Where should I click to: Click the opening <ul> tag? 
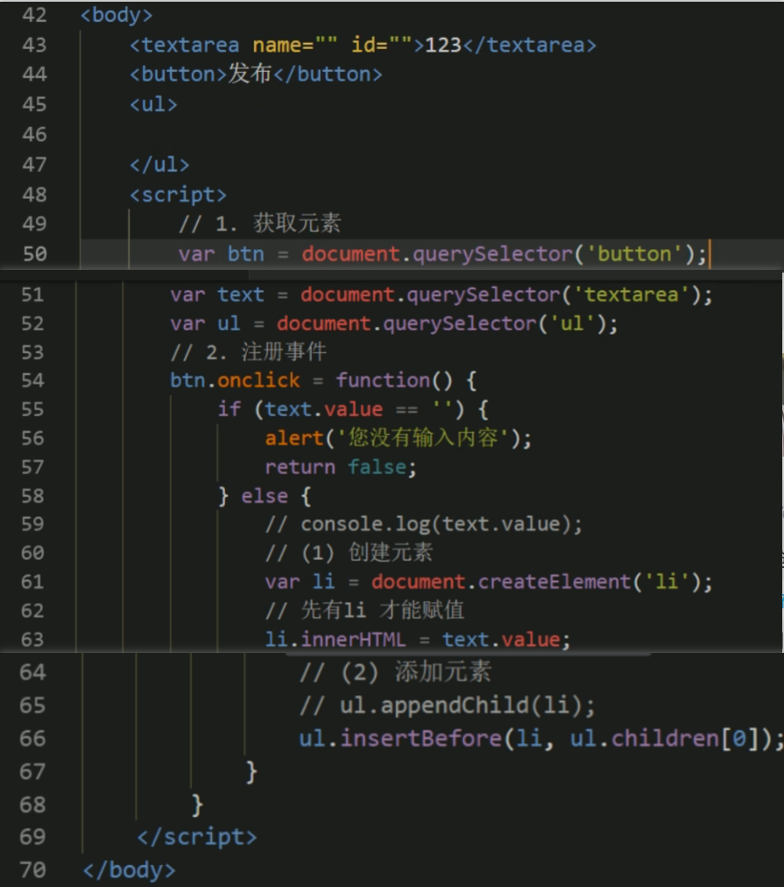(153, 104)
